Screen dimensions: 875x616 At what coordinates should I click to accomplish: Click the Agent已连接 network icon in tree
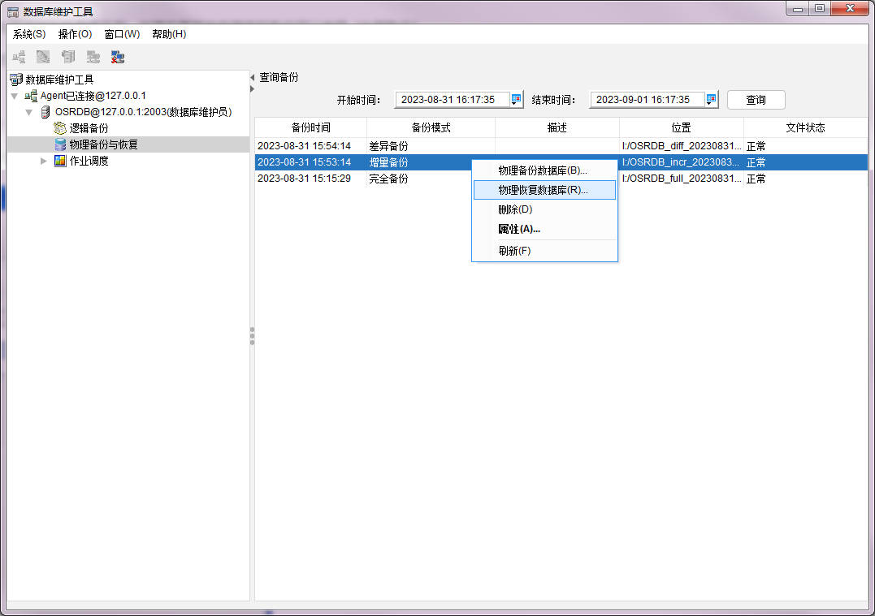[31, 96]
